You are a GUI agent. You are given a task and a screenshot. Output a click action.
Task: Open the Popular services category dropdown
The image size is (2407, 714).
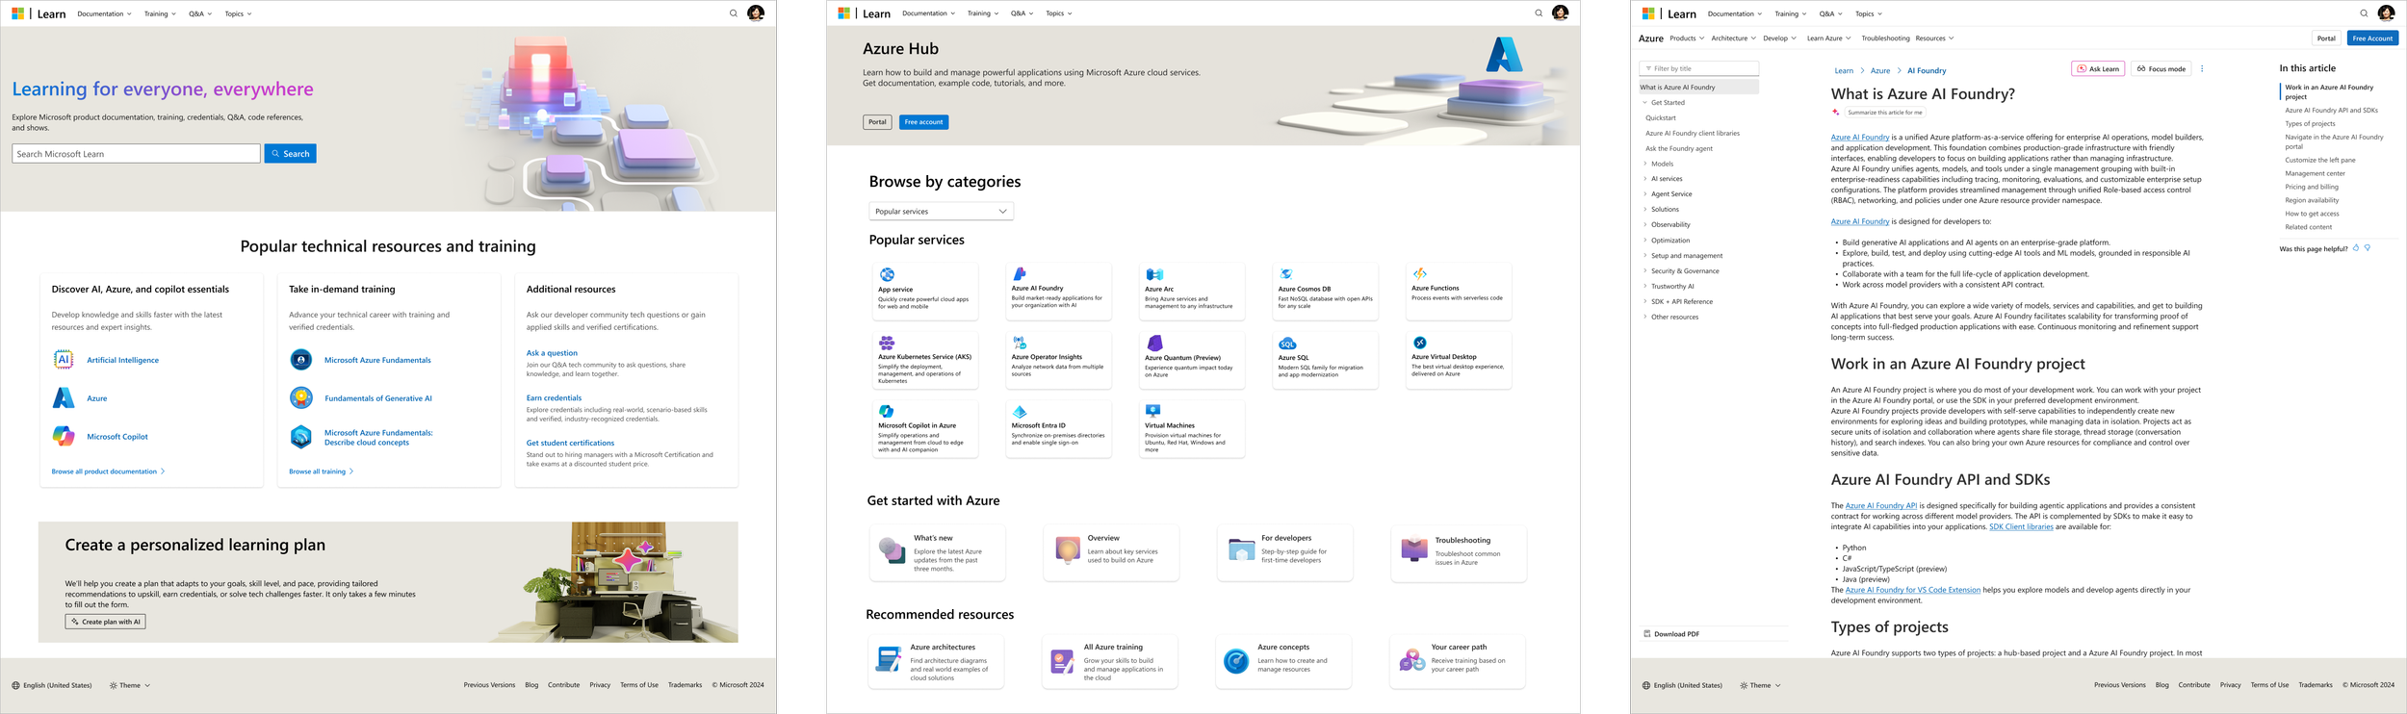point(941,211)
